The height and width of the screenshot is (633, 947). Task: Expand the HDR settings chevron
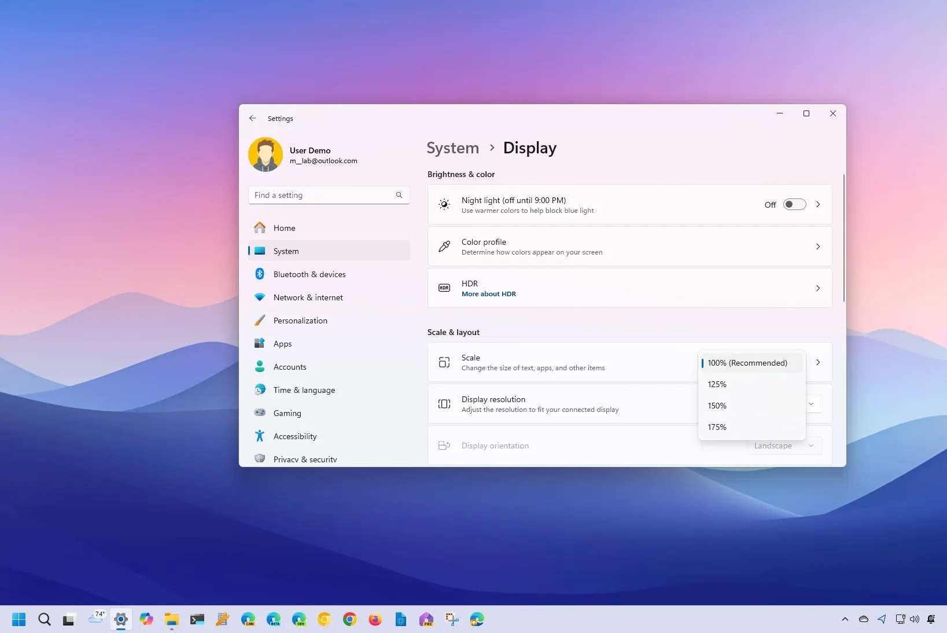click(817, 288)
